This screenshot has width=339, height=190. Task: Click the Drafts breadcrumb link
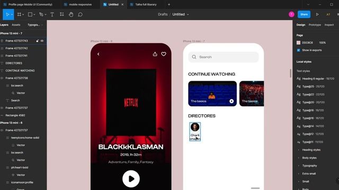click(163, 14)
